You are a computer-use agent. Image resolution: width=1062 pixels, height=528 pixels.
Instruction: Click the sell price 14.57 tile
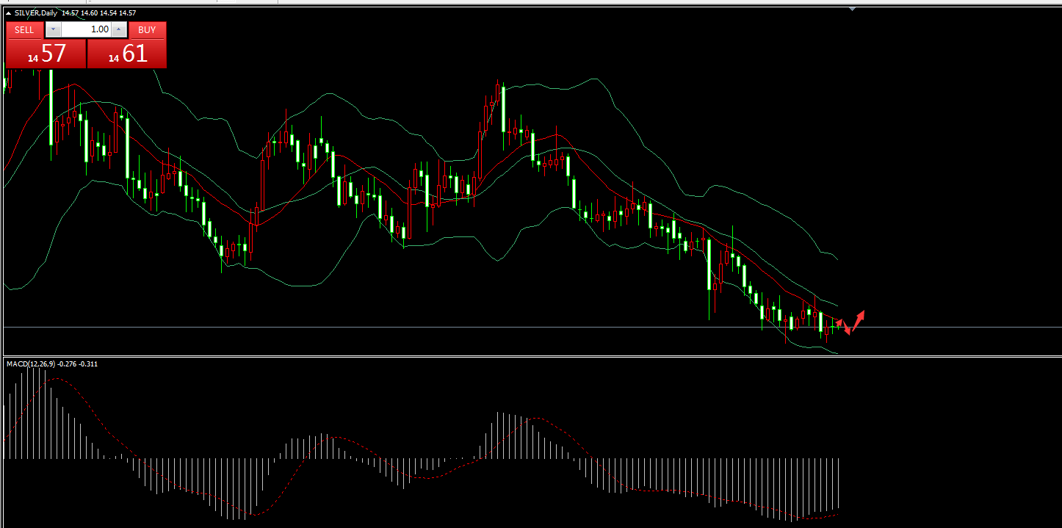point(46,54)
